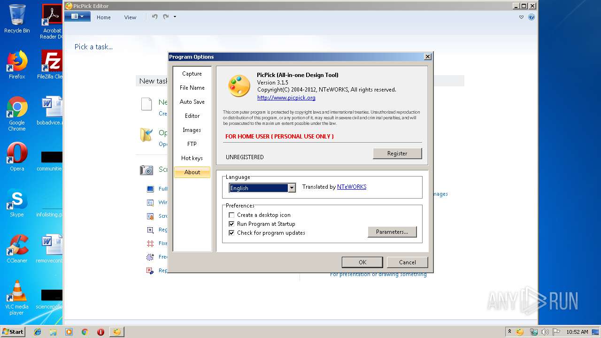This screenshot has width=601, height=338.
Task: Open the FTP options tab
Action: coord(192,144)
